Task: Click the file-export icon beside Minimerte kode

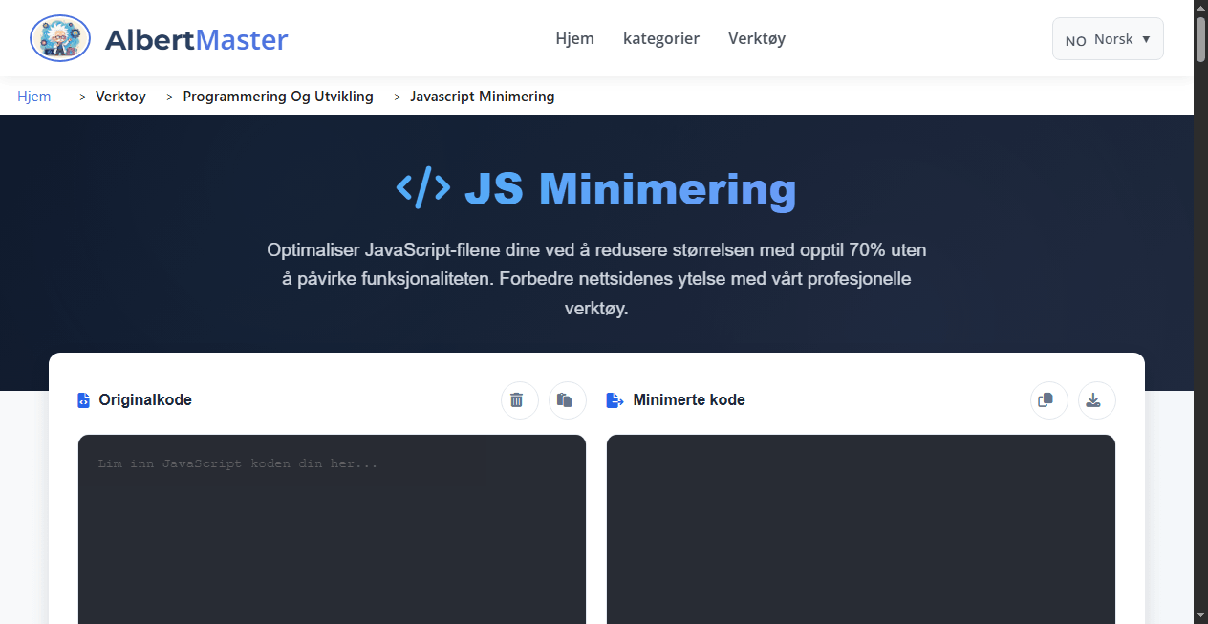Action: [x=615, y=400]
